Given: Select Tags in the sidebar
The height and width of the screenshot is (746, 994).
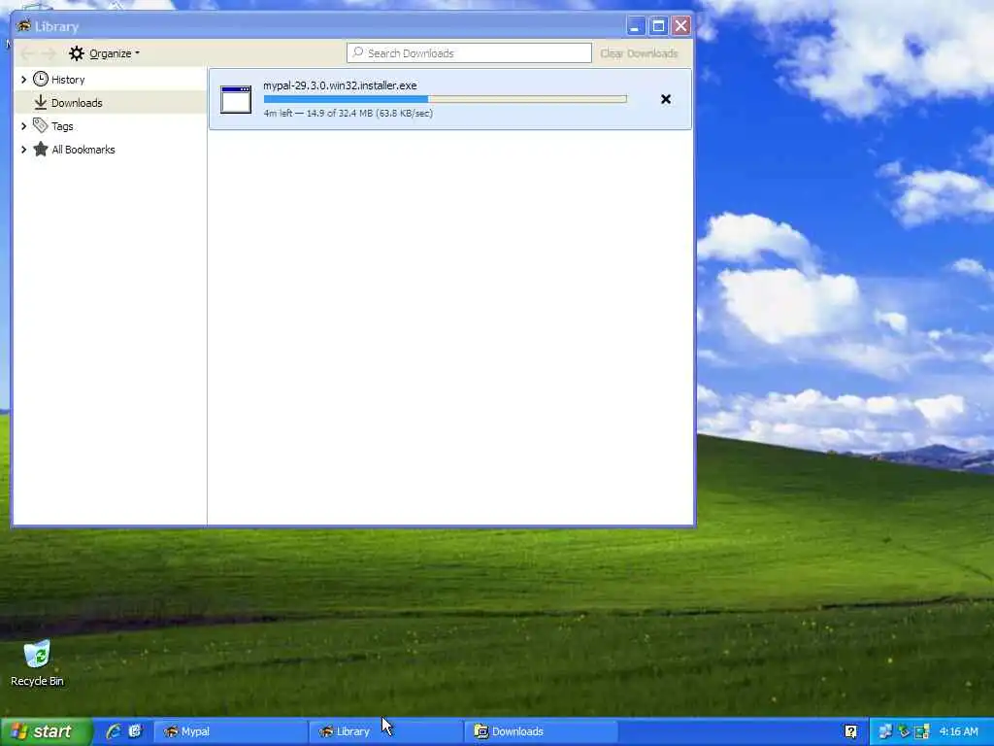Looking at the screenshot, I should pos(62,126).
